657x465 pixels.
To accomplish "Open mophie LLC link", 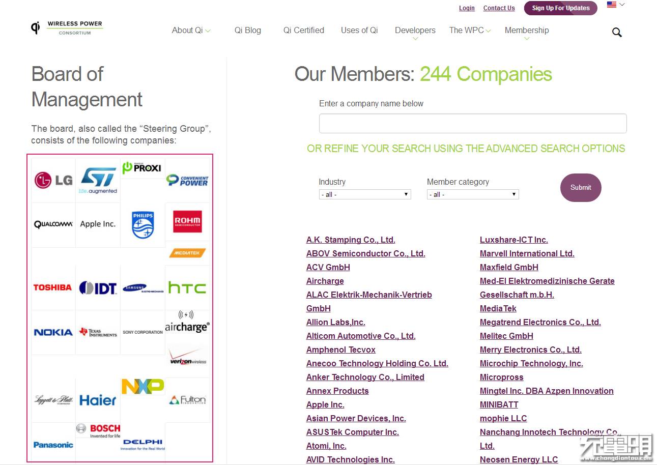I will click(503, 419).
